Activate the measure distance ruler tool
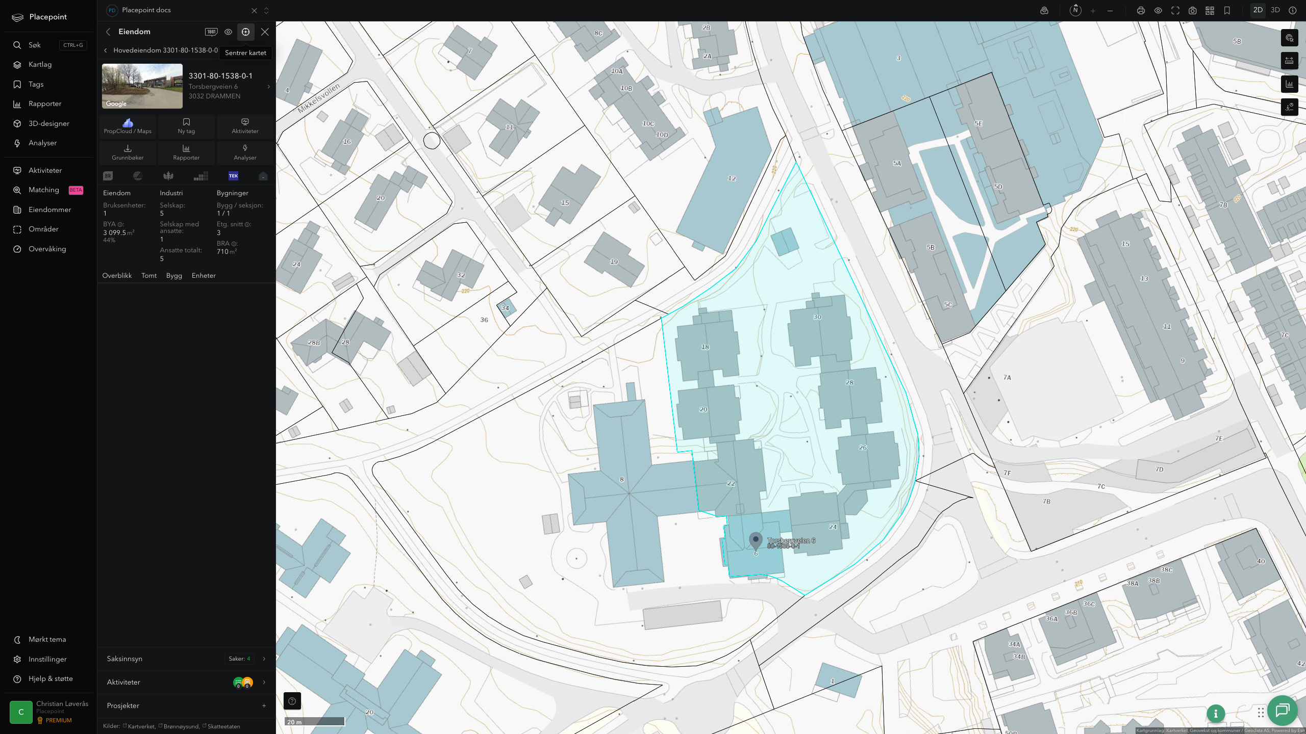1306x734 pixels. (x=1290, y=61)
